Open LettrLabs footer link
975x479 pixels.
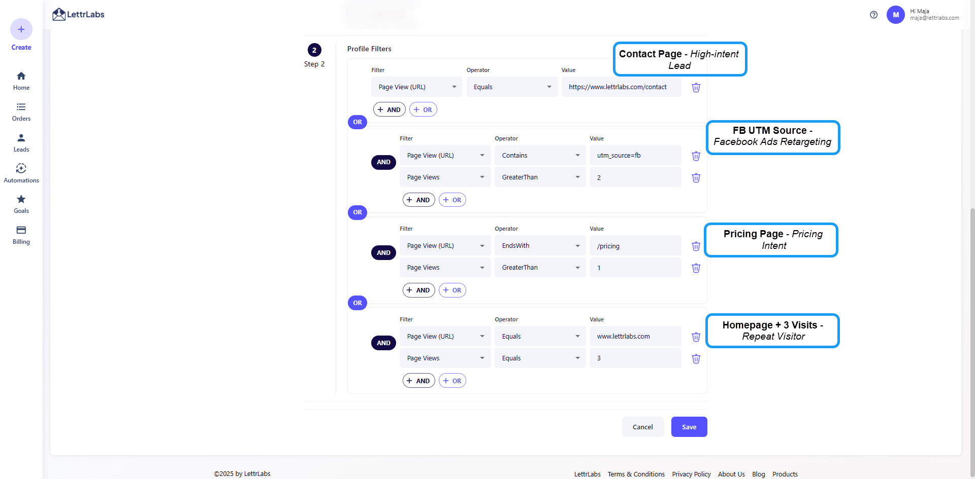tap(588, 474)
